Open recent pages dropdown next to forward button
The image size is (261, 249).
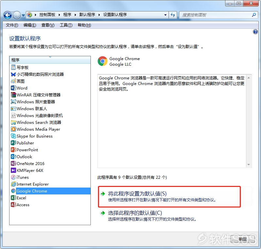(23, 15)
